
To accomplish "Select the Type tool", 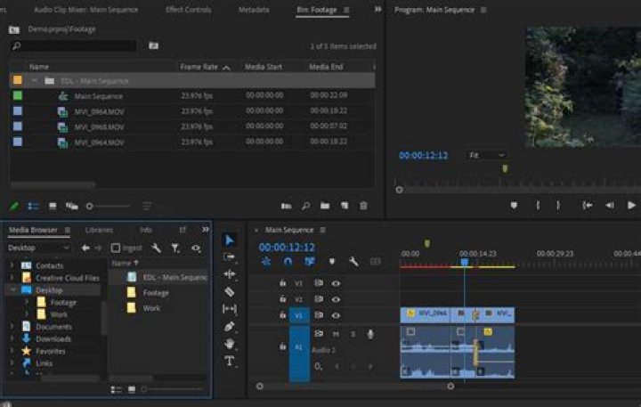I will 230,362.
